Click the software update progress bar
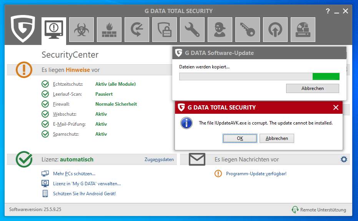Image resolution: width=358 pixels, height=221 pixels. click(259, 76)
